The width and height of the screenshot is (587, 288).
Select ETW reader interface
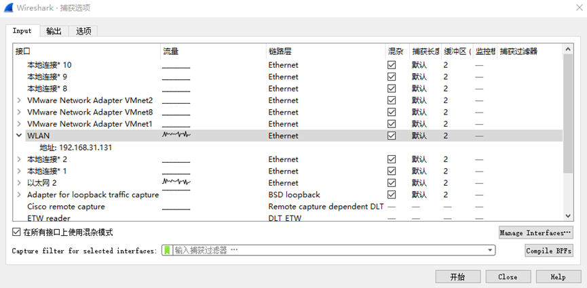[49, 218]
